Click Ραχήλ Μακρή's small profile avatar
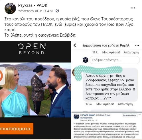142x140 pixels. point(76,116)
